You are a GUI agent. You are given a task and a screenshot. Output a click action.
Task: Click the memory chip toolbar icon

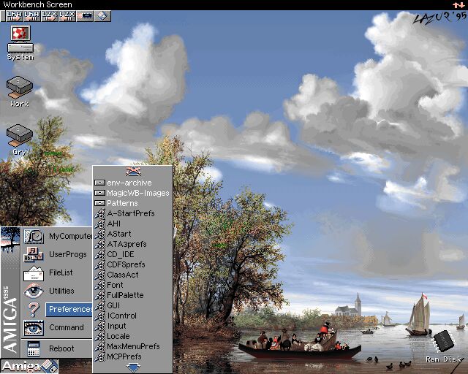(x=85, y=16)
